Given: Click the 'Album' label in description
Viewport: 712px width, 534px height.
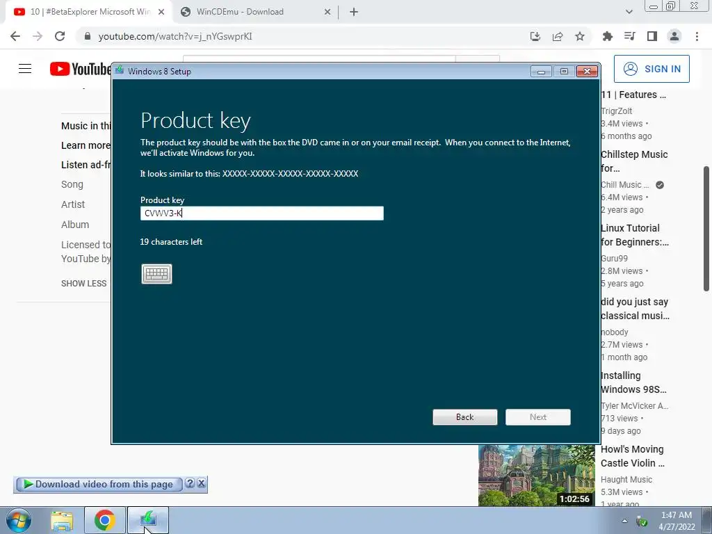Looking at the screenshot, I should [x=75, y=225].
